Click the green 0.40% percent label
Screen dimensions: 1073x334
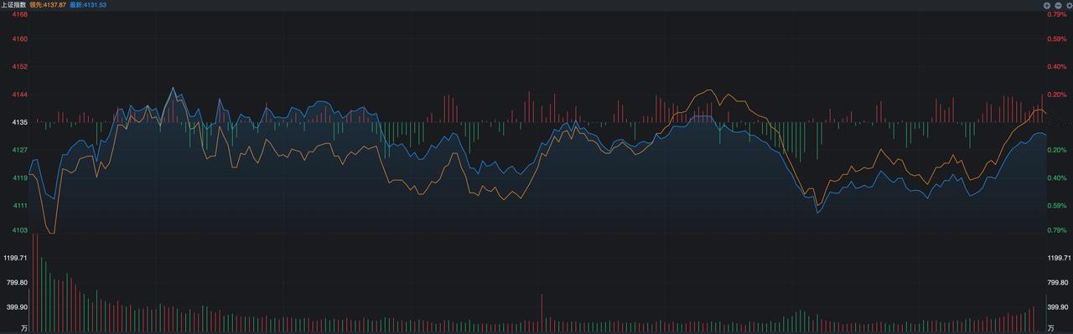tap(1056, 177)
